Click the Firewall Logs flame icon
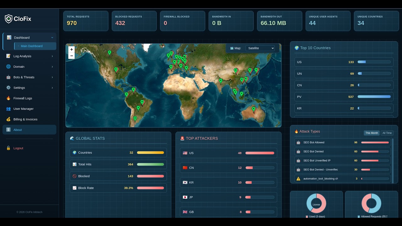This screenshot has height=226, width=402. coord(8,98)
